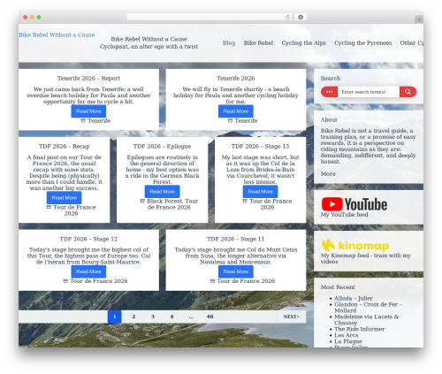
Task: Open TDF 2026 – Recap title
Action: click(x=64, y=146)
